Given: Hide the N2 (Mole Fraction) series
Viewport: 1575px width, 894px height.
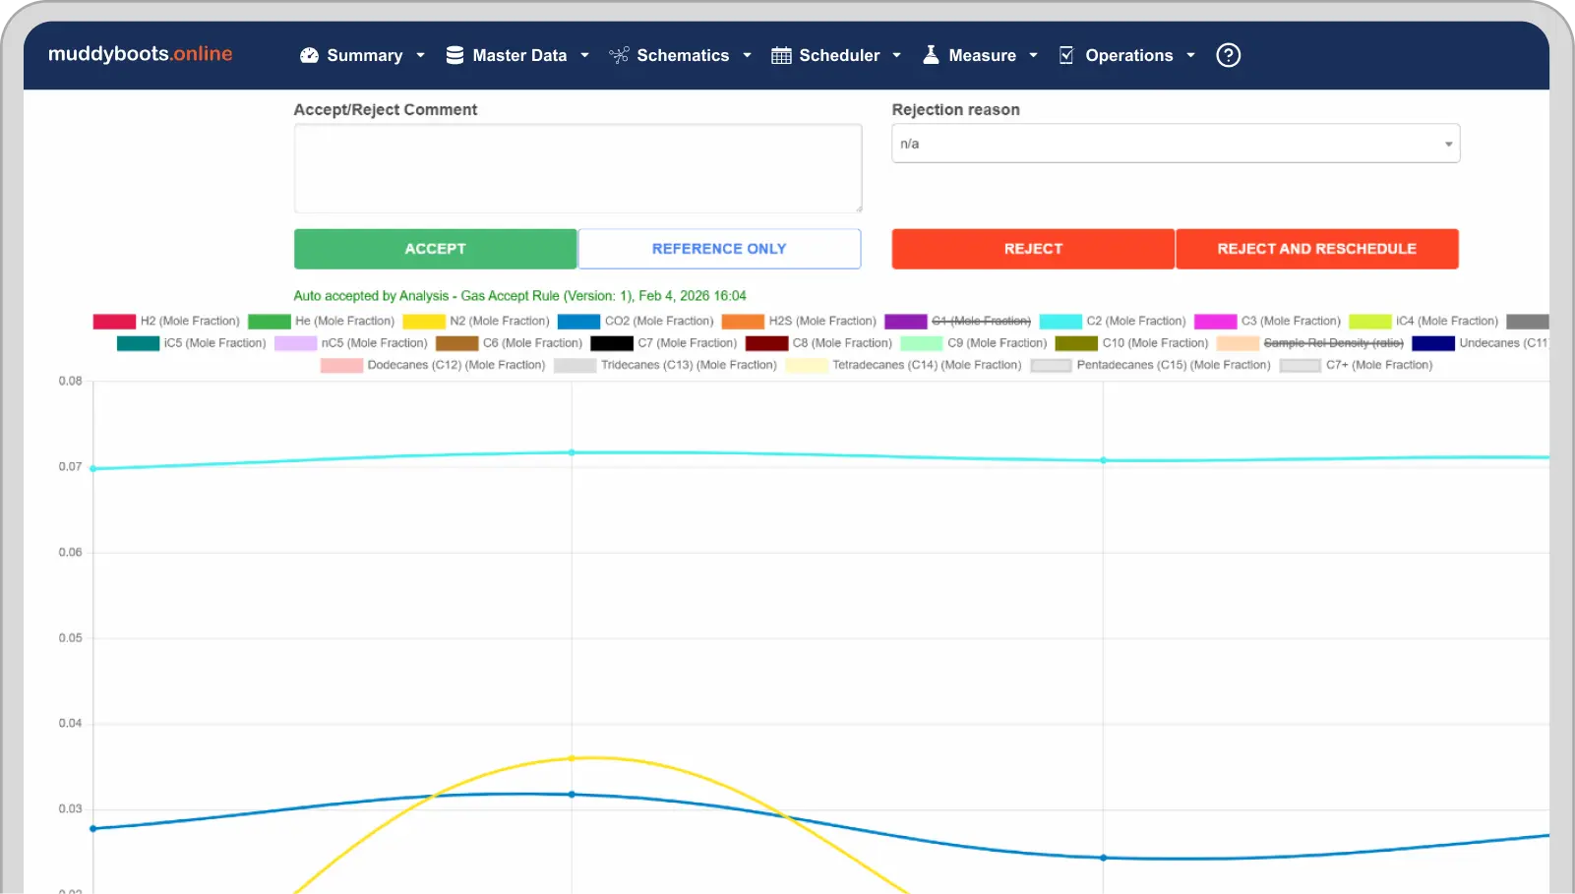Looking at the screenshot, I should tap(499, 322).
